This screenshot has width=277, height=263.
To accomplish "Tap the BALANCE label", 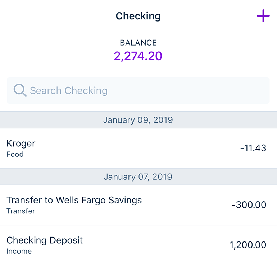I will [x=138, y=43].
